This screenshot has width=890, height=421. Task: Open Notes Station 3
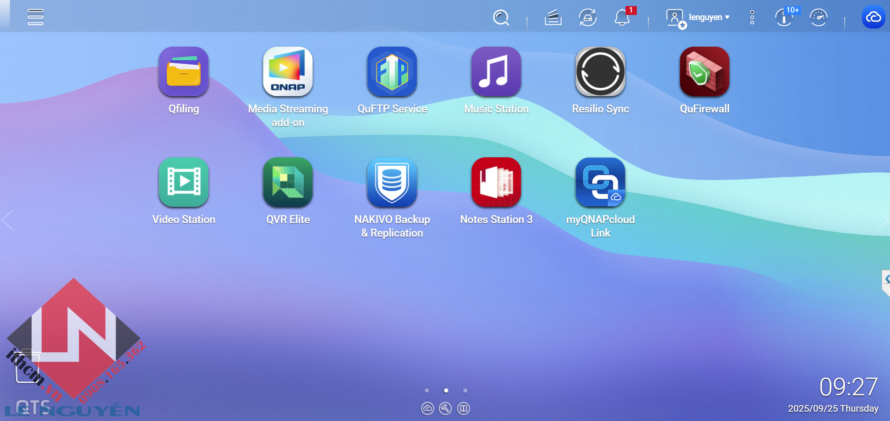[x=496, y=182]
